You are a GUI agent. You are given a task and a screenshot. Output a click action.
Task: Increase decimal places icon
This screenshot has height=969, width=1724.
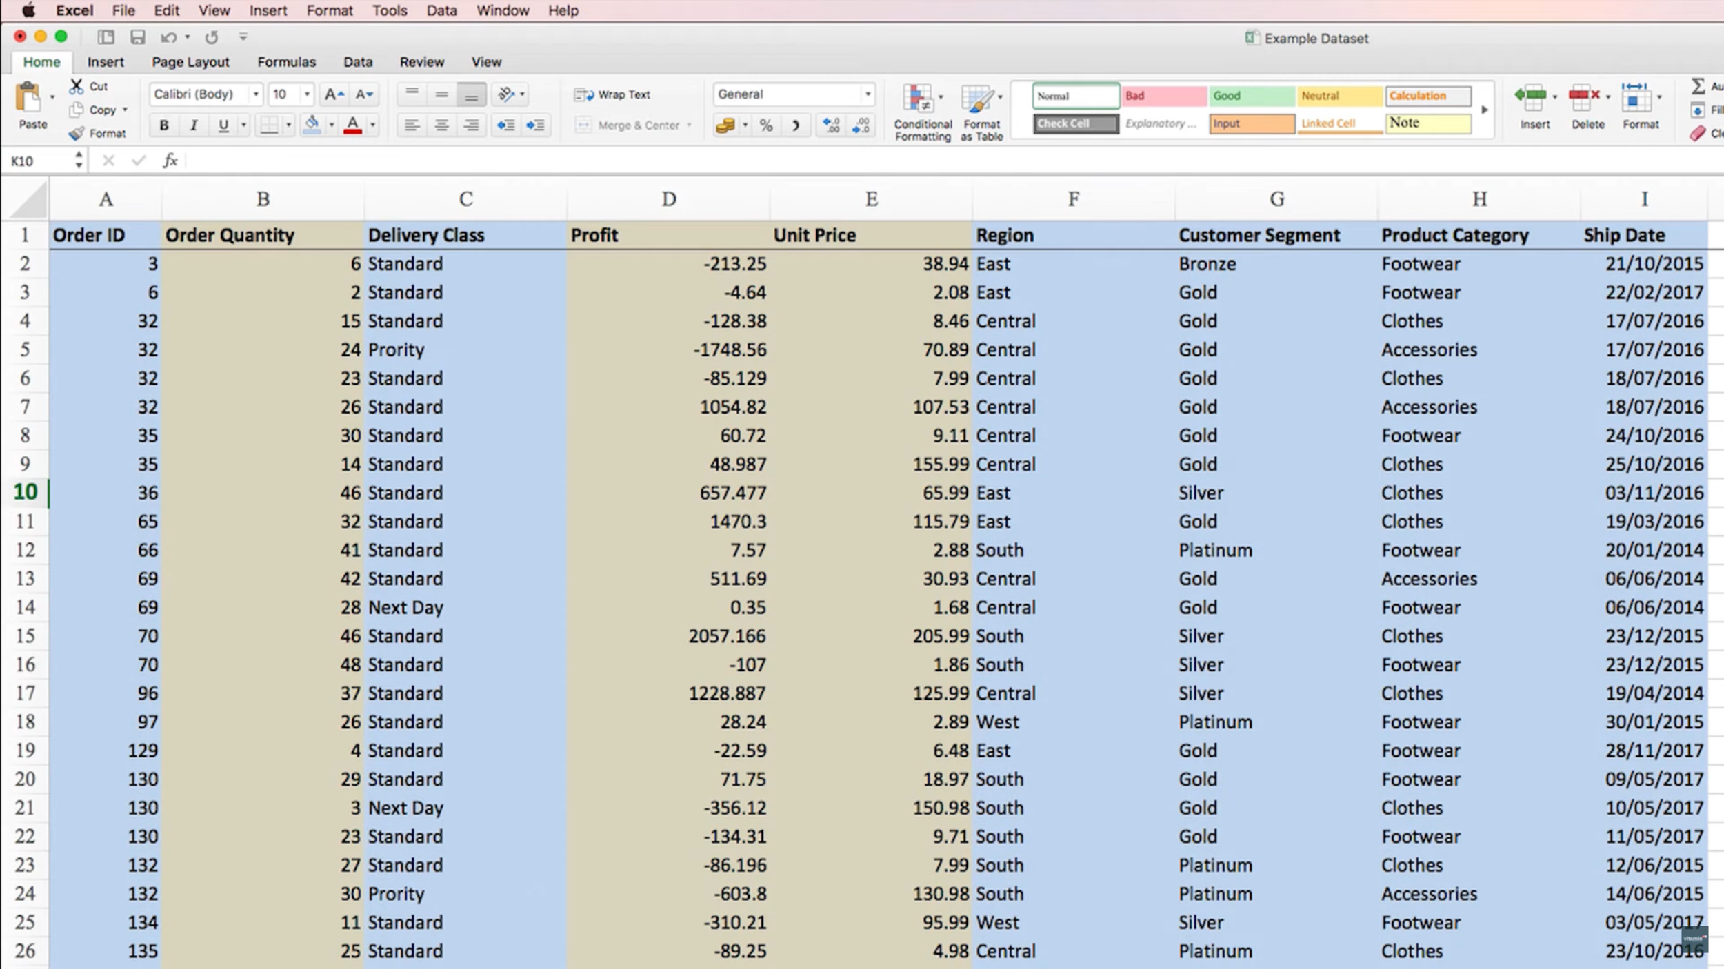tap(831, 125)
